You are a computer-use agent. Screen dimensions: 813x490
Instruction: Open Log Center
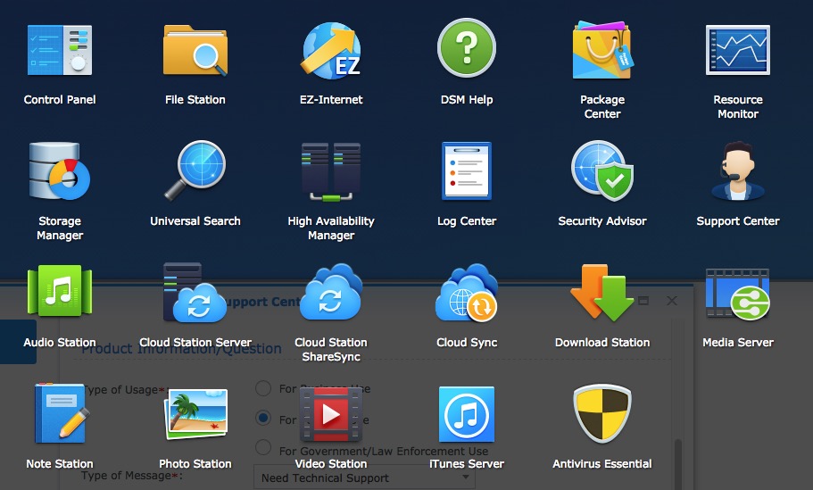(x=467, y=170)
